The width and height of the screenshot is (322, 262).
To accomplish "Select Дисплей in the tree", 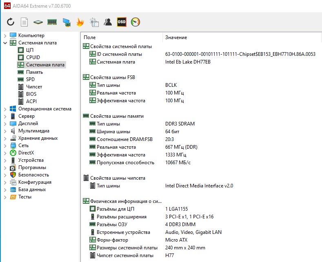I will click(x=28, y=123).
